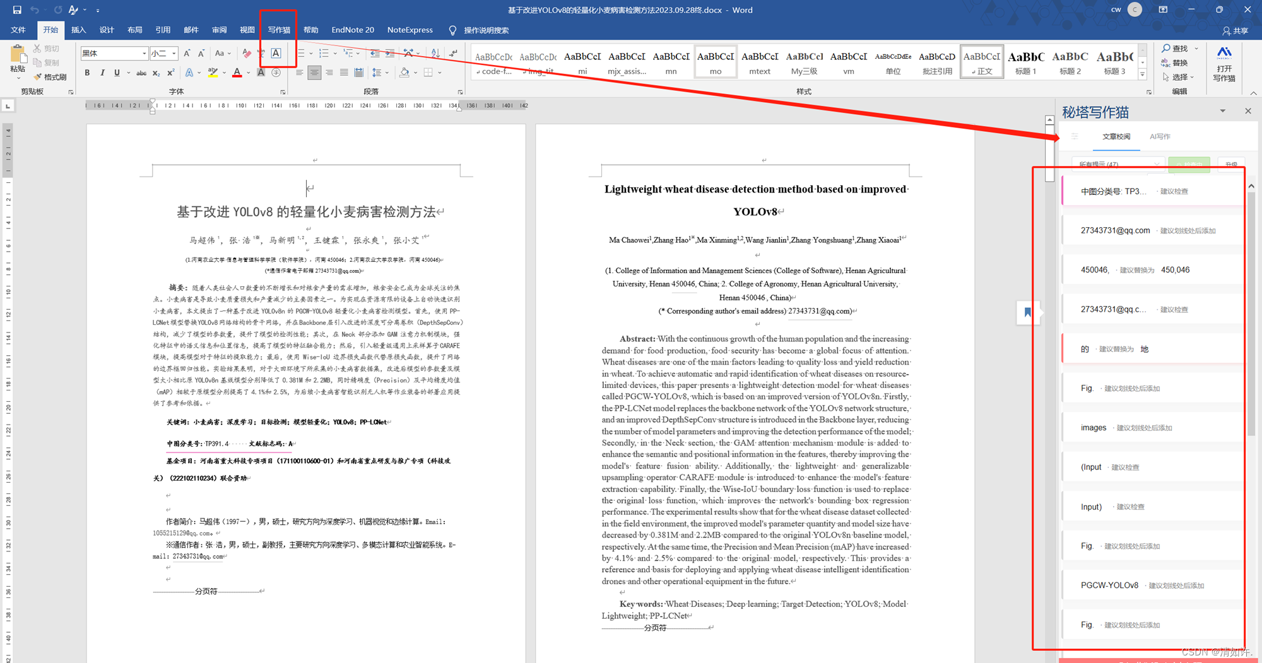Toggle Center alignment
This screenshot has width=1262, height=663.
click(314, 73)
